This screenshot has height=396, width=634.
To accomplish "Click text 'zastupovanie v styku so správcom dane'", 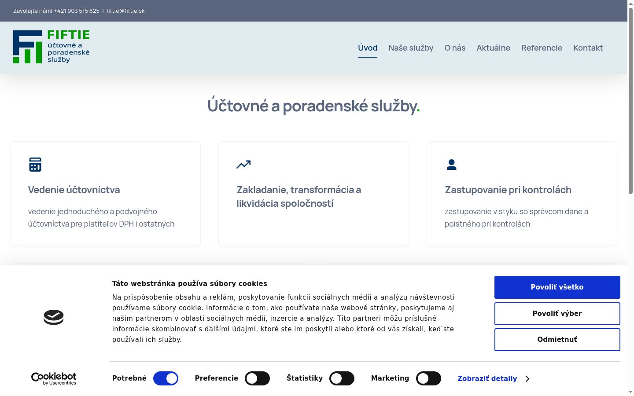I will (513, 212).
